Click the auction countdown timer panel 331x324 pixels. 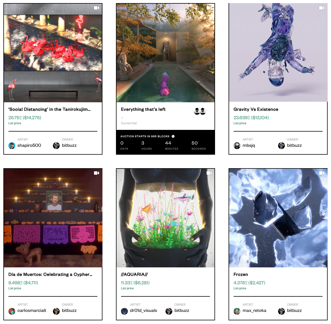165,142
